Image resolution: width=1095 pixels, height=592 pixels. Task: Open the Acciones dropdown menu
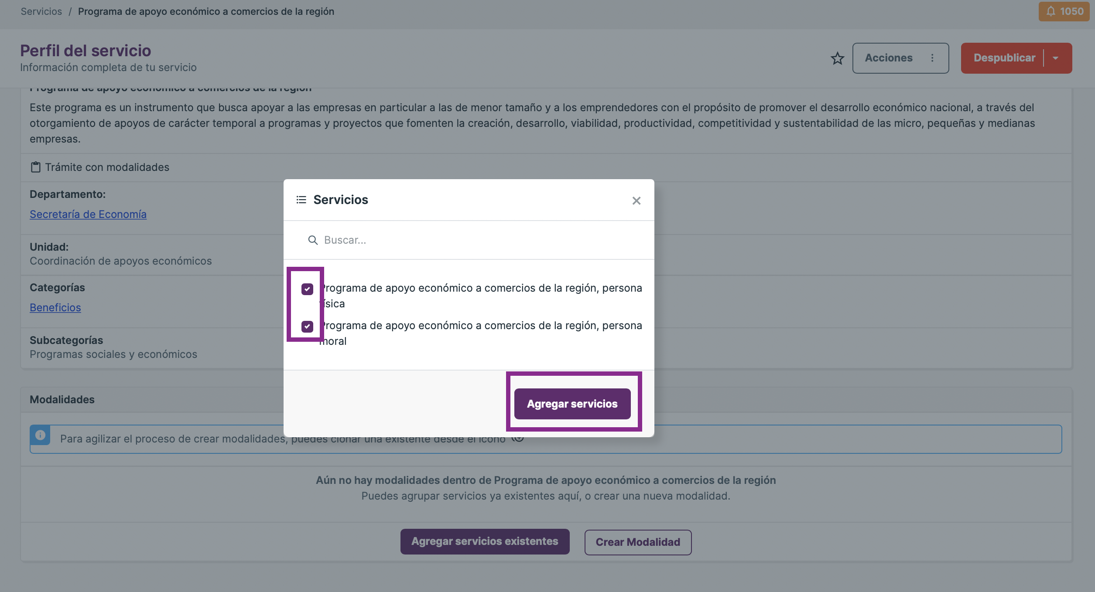900,58
